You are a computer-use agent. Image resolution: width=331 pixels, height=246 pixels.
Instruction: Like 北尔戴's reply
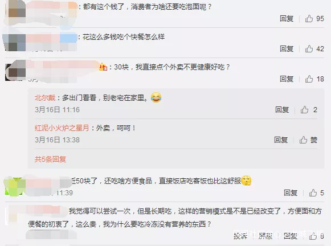tap(304, 109)
